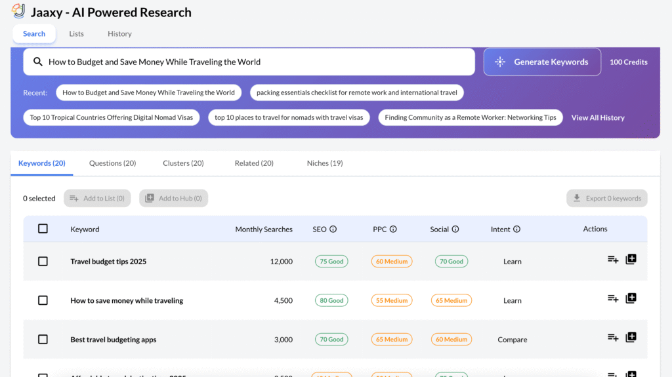
Task: Click '70 Good' Social badge
Action: (451, 262)
